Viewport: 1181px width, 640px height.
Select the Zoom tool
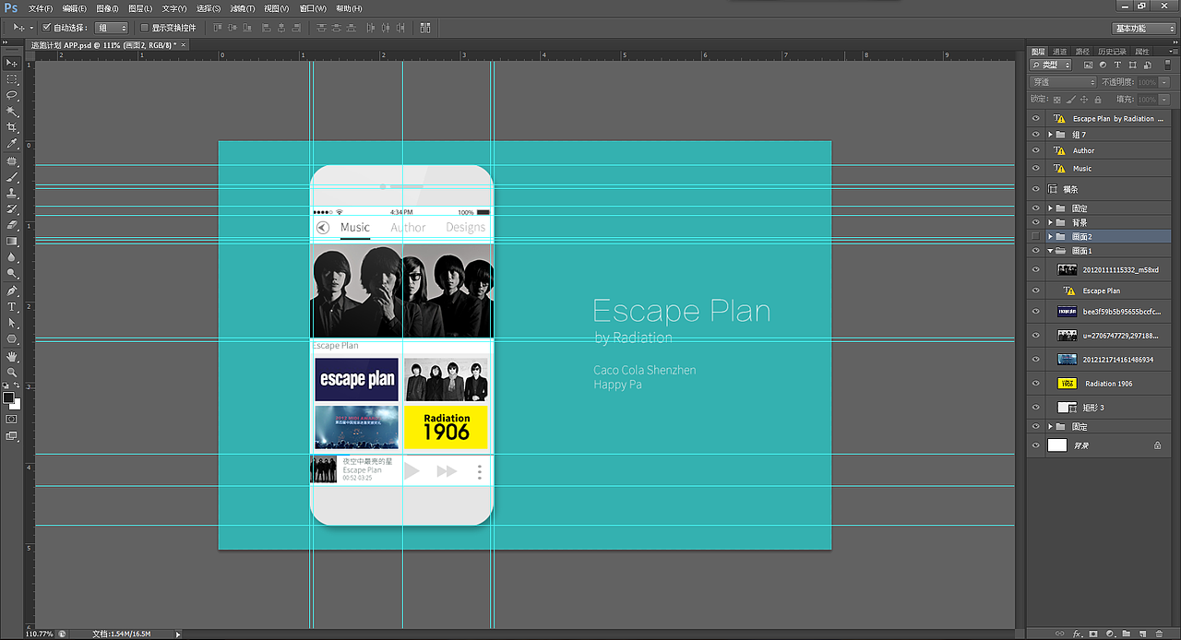(12, 372)
